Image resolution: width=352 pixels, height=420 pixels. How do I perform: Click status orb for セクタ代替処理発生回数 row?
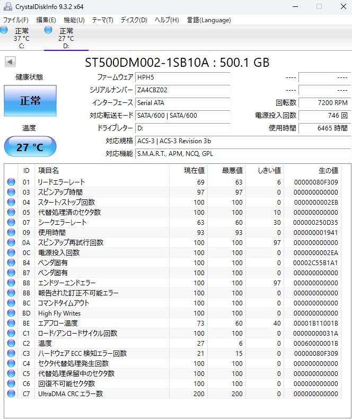point(11,363)
